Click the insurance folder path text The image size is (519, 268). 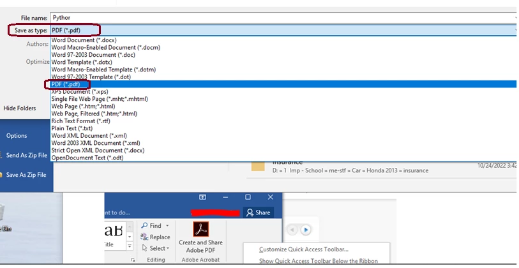coord(350,170)
